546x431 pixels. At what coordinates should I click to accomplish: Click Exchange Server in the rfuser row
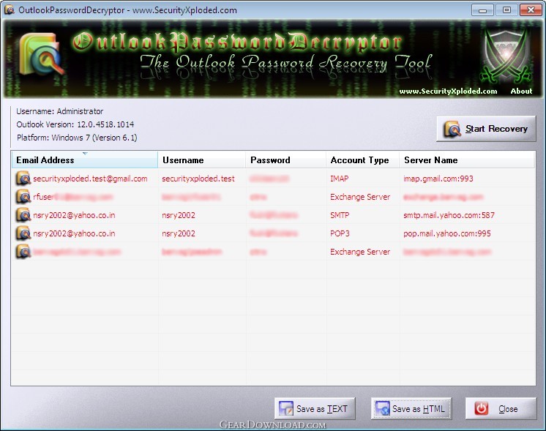click(x=360, y=197)
